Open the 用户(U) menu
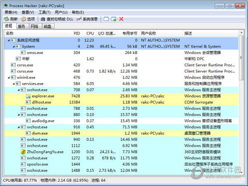248x186 pixels. click(61, 12)
